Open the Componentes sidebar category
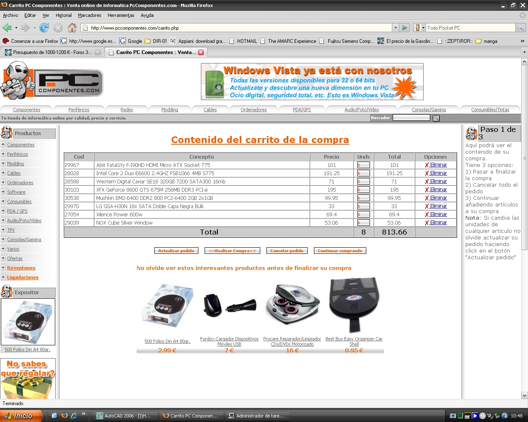This screenshot has height=422, width=528. pyautogui.click(x=21, y=145)
